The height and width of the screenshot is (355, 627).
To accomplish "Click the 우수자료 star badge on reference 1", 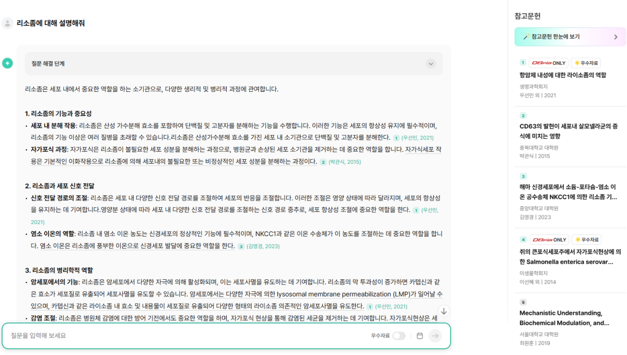I will point(586,63).
